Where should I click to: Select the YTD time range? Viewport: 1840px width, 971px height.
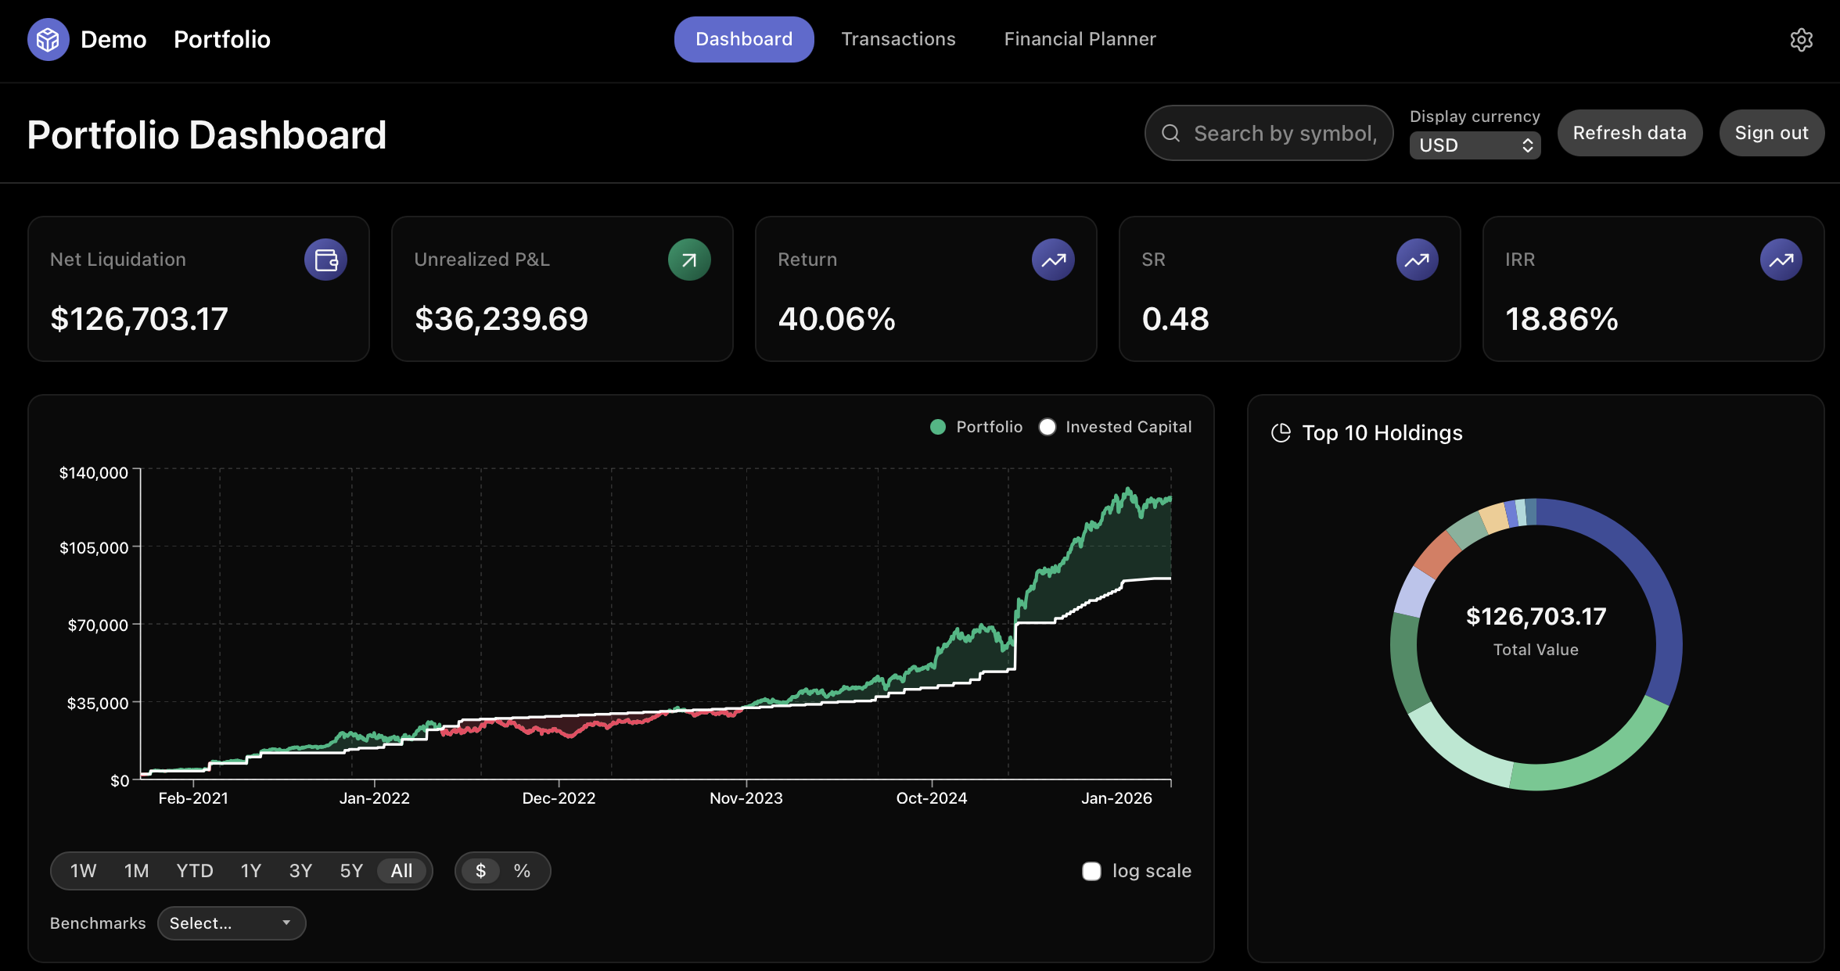coord(194,870)
